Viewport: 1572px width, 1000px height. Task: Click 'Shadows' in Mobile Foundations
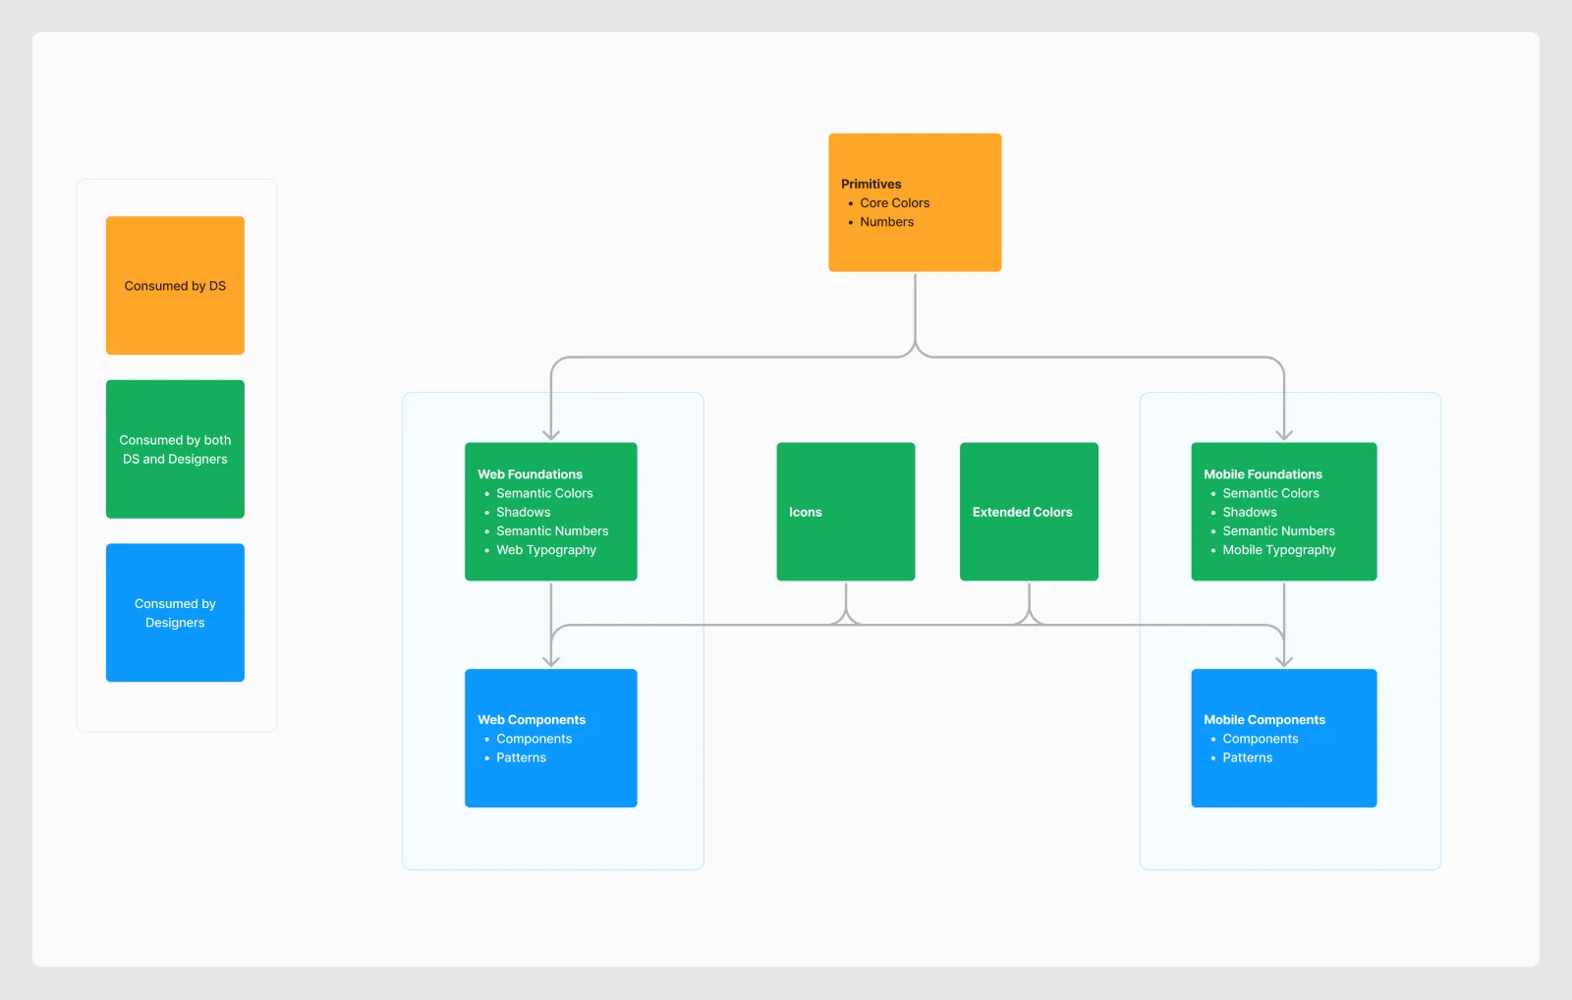coord(1250,512)
